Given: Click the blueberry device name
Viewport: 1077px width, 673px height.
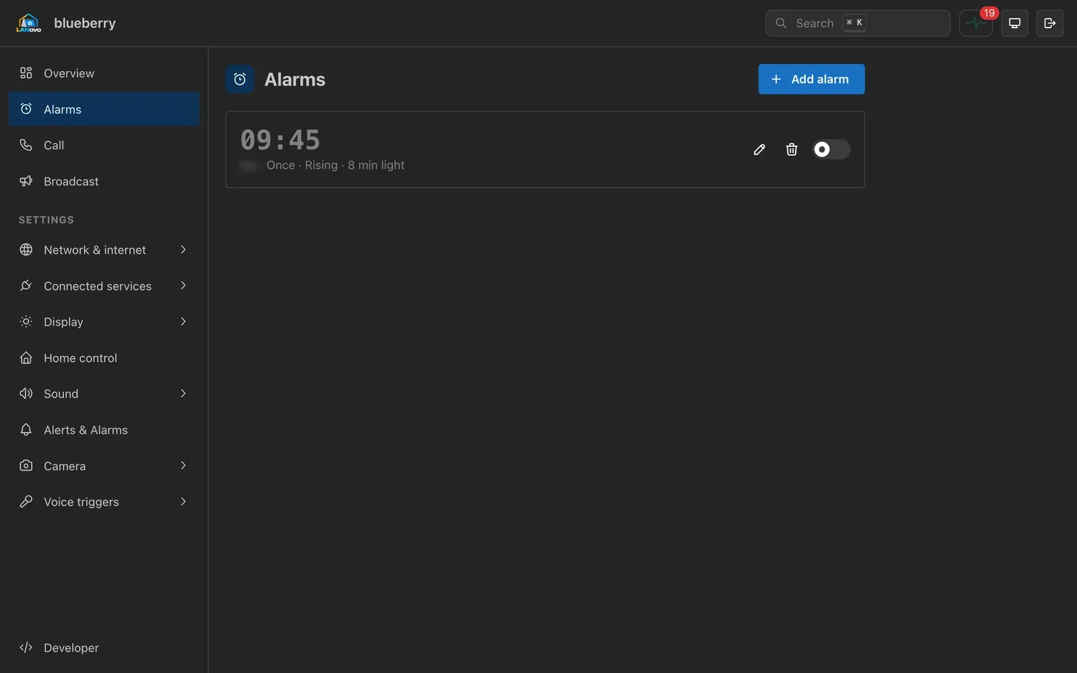Looking at the screenshot, I should [85, 23].
